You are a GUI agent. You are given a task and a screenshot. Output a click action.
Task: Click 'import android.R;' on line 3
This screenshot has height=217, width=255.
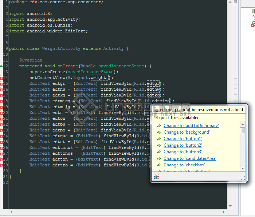31,14
